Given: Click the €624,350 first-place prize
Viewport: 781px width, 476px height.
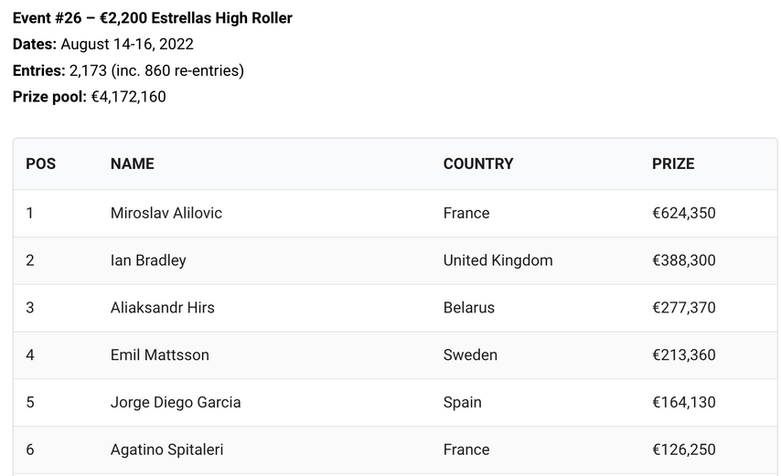Looking at the screenshot, I should (x=684, y=213).
